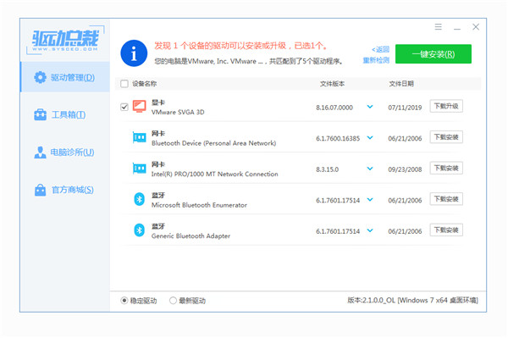The height and width of the screenshot is (338, 508).
Task: Expand version dropdown for Generic Bluetooth Adapter
Action: 370,230
